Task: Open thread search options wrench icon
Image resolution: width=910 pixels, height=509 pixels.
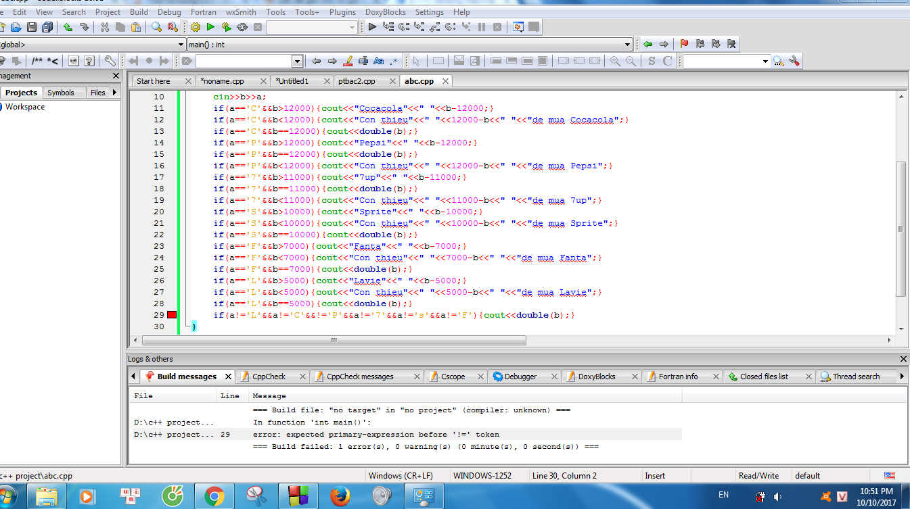Action: pyautogui.click(x=794, y=61)
